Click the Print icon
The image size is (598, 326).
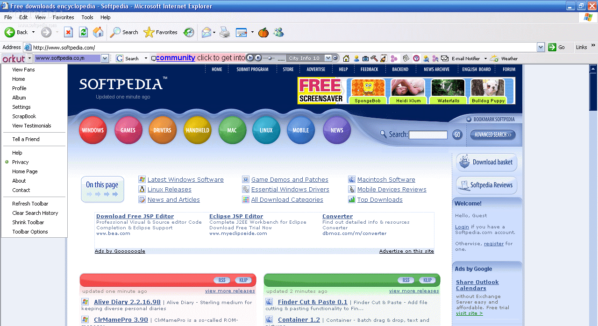(x=225, y=32)
